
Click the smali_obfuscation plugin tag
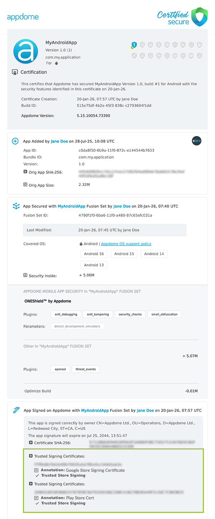click(164, 314)
